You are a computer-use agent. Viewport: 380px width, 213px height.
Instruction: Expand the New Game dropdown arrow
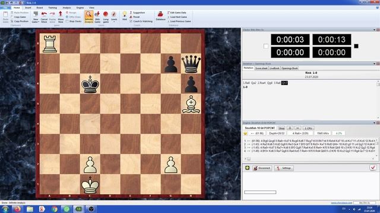point(39,22)
